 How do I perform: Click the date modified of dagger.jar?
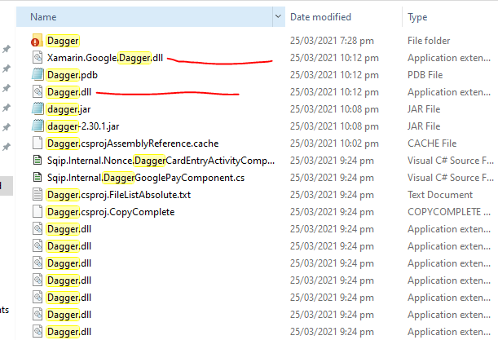click(x=334, y=109)
